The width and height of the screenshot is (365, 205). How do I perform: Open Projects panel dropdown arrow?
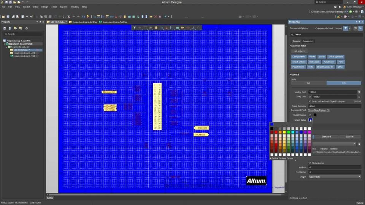pyautogui.click(x=37, y=22)
